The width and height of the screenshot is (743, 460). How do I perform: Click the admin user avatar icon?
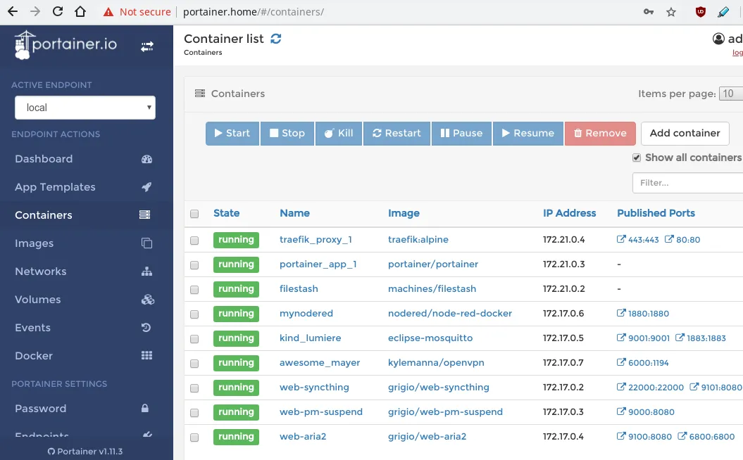(718, 39)
